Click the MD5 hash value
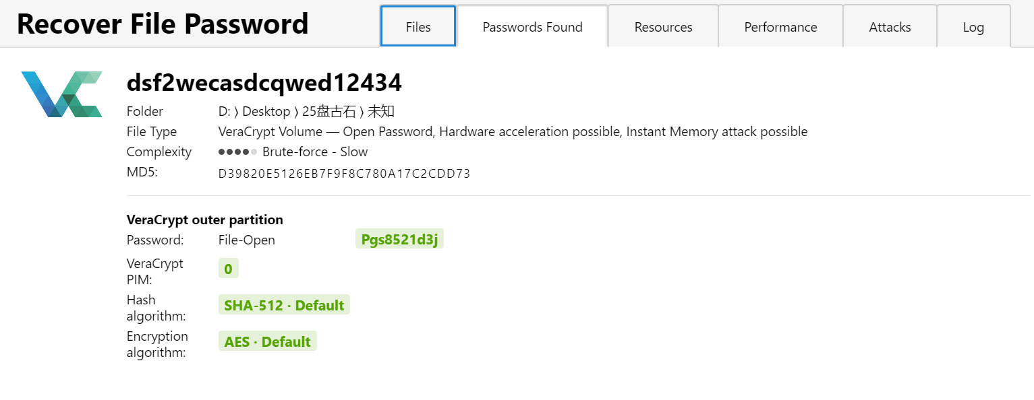This screenshot has height=400, width=1034. coord(344,174)
